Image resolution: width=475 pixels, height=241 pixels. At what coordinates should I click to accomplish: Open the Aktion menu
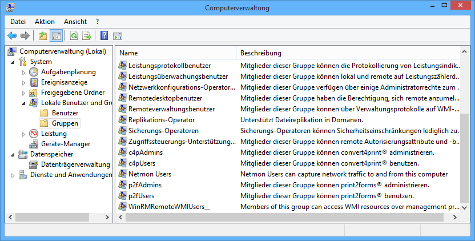point(45,21)
